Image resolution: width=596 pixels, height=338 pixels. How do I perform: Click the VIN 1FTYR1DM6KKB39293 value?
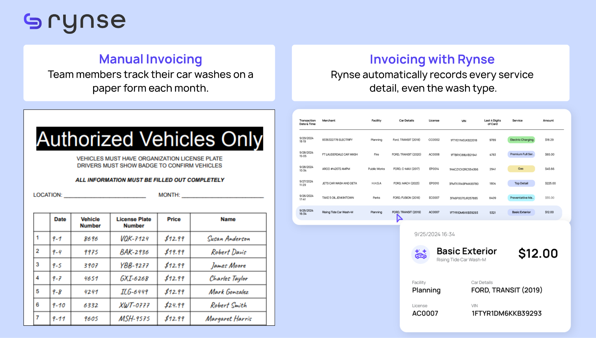tap(506, 314)
